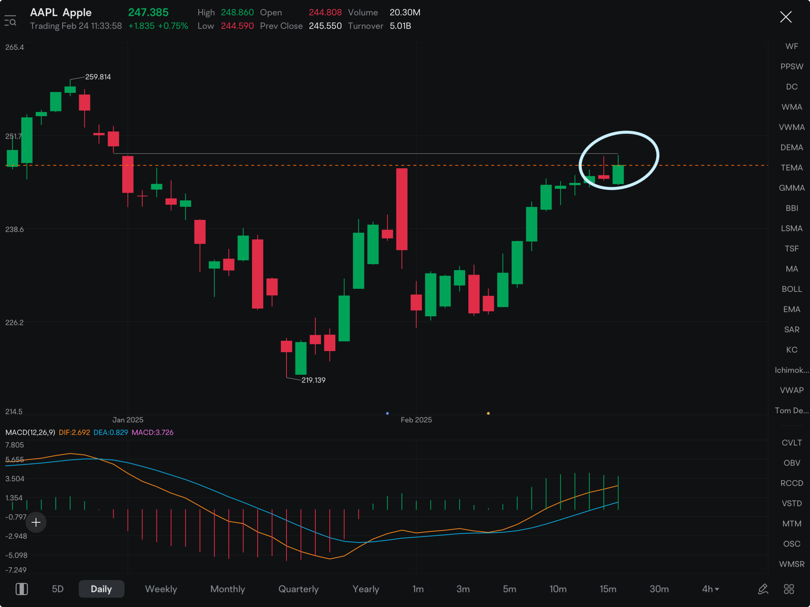Enable the BBI indicator
Screen dimensions: 810x607
(792, 208)
